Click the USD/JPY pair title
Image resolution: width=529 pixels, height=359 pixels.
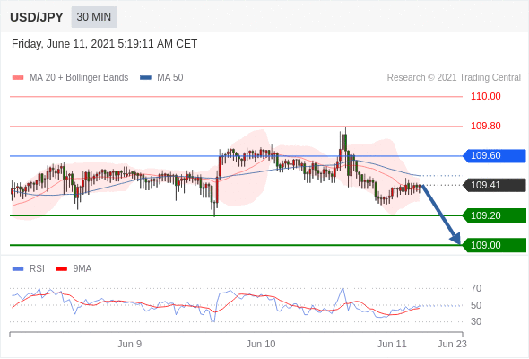pos(37,17)
